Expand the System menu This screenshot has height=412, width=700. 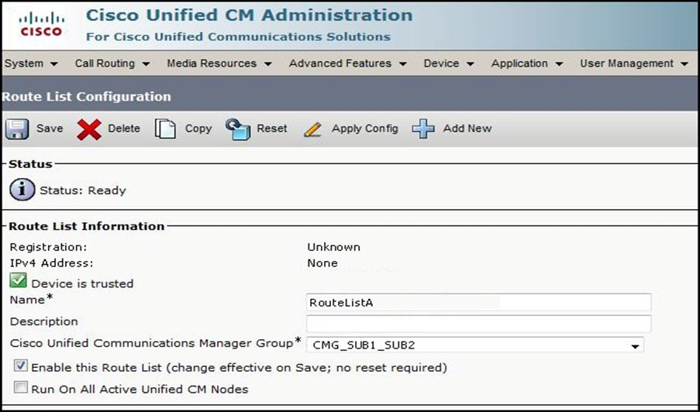pos(31,64)
